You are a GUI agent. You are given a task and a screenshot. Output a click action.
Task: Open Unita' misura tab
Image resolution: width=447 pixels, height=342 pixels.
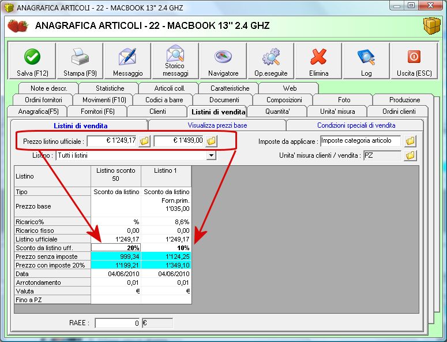(x=337, y=111)
